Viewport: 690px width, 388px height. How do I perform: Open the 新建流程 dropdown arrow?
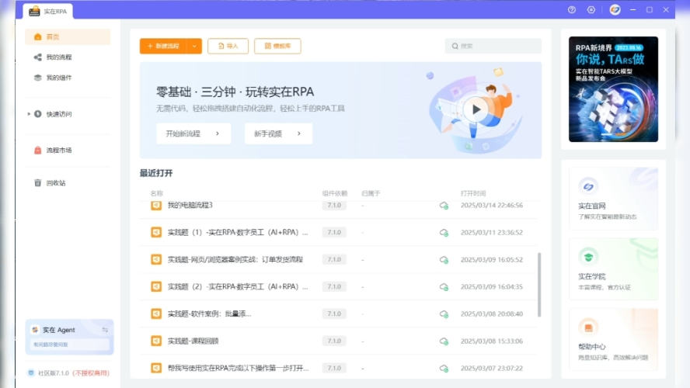[x=194, y=46]
